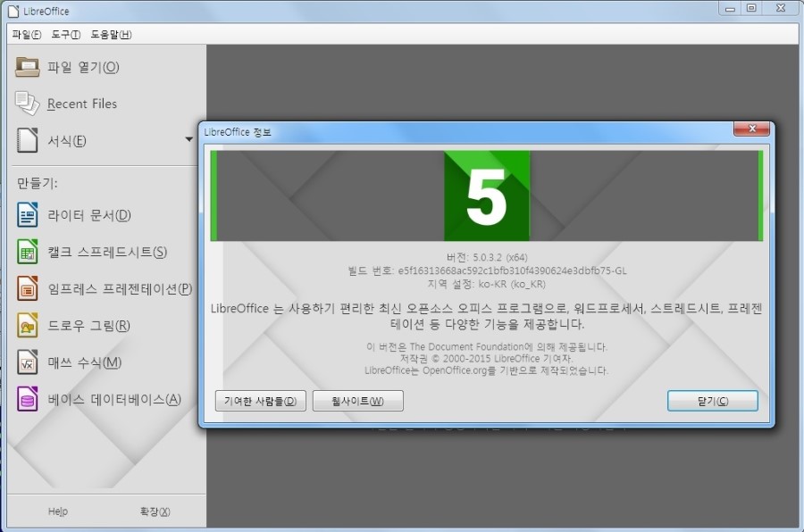This screenshot has height=532, width=804.
Task: Create a new 임프레스 프레젠테이션(P)
Action: pos(120,288)
